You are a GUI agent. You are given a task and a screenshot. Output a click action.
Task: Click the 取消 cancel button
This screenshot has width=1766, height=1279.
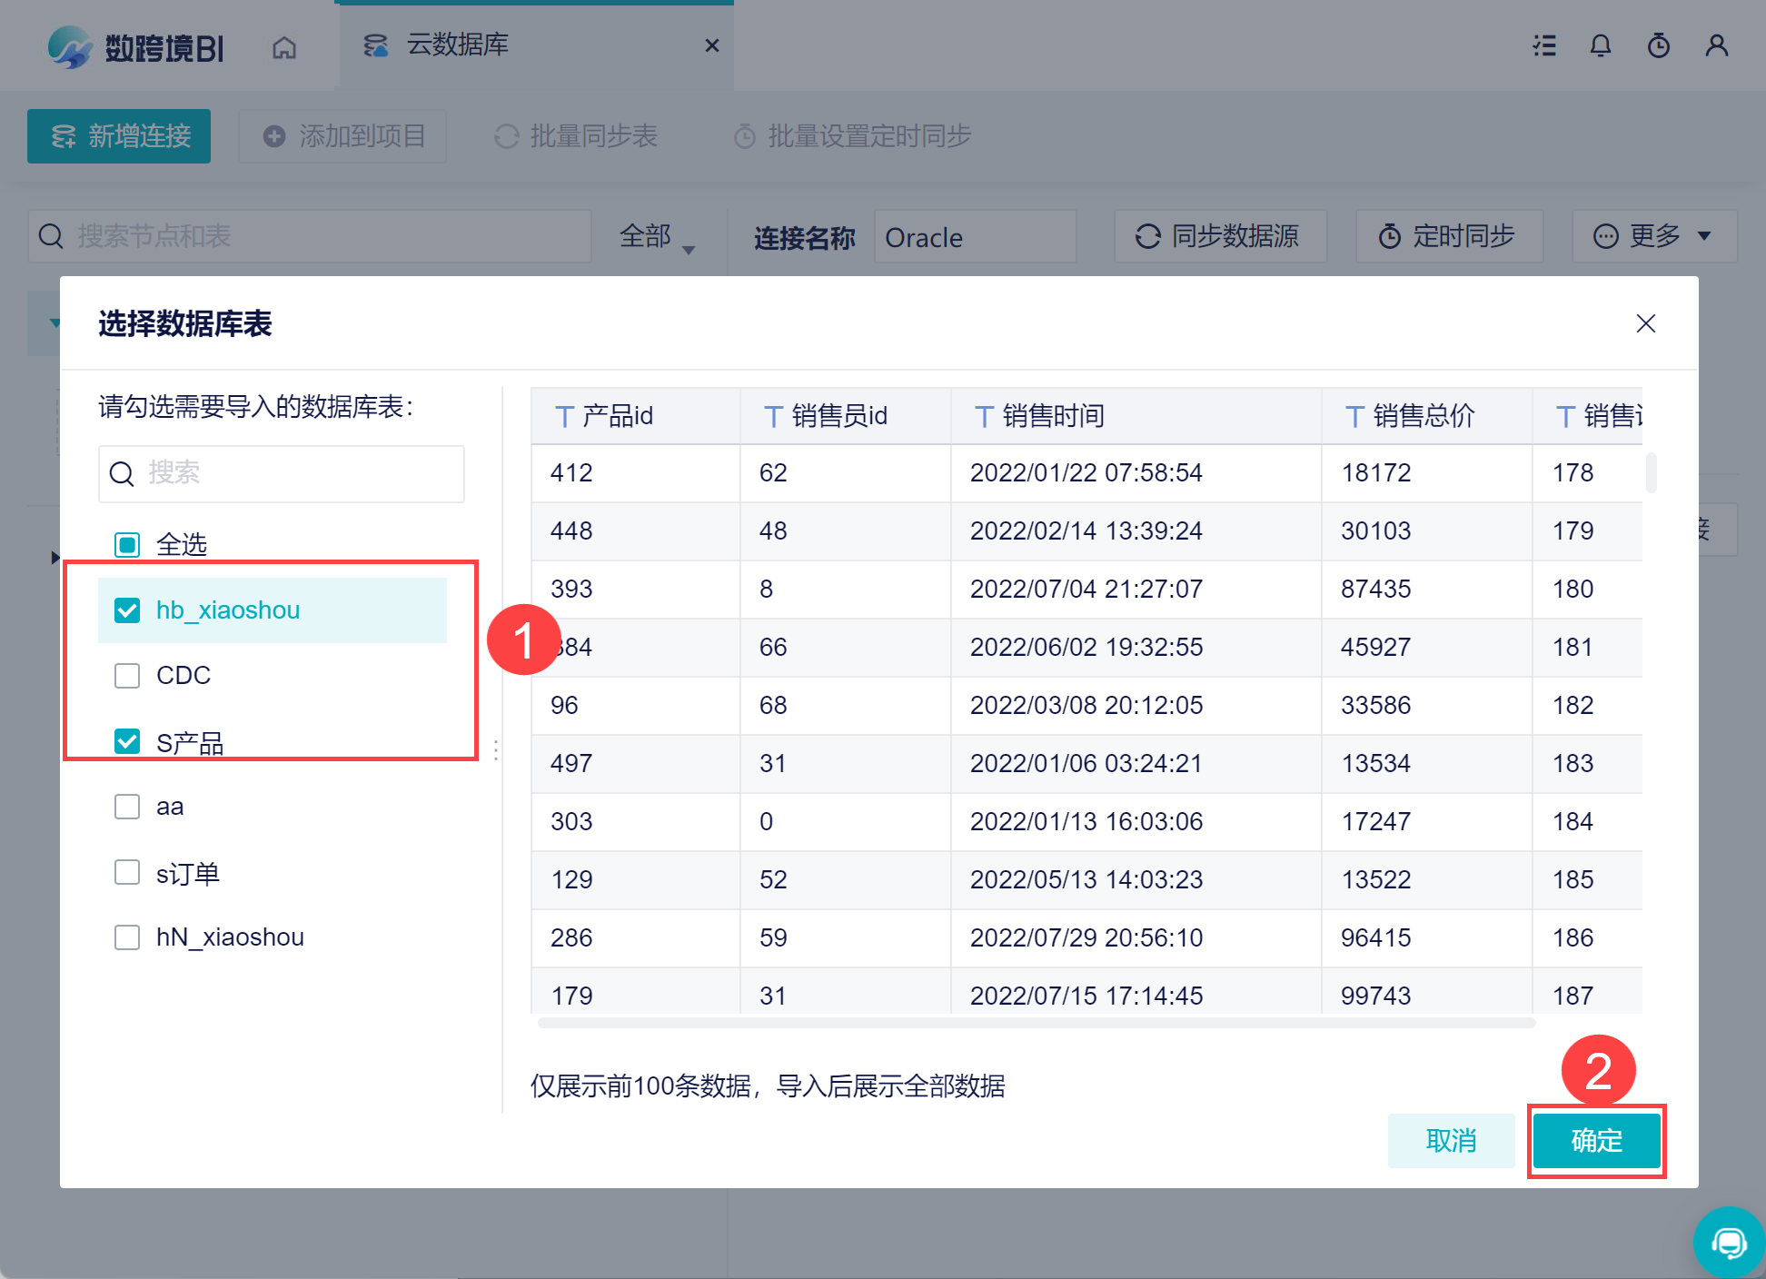coord(1452,1141)
